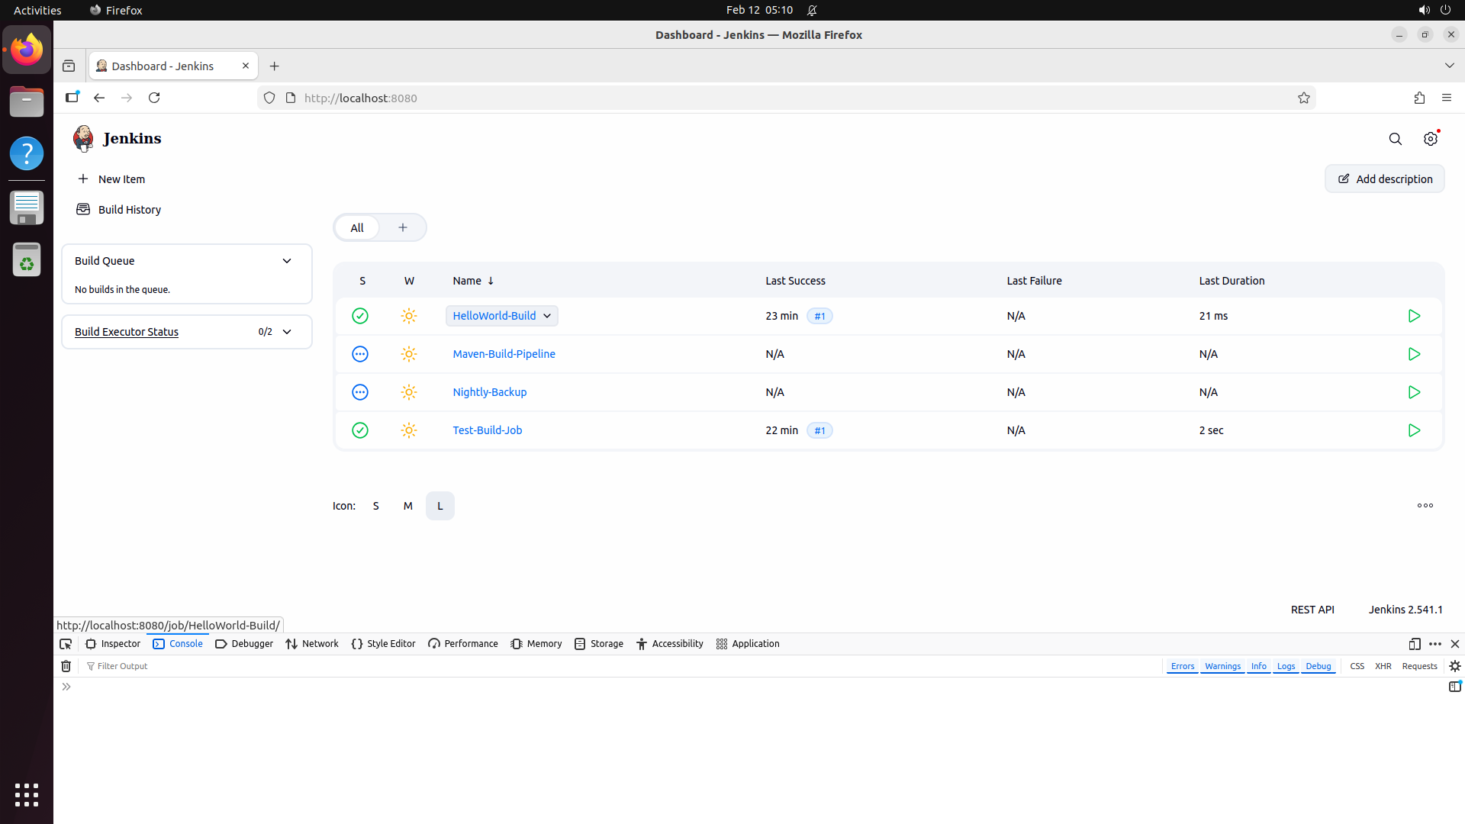Open Jenkins search icon

click(x=1395, y=139)
